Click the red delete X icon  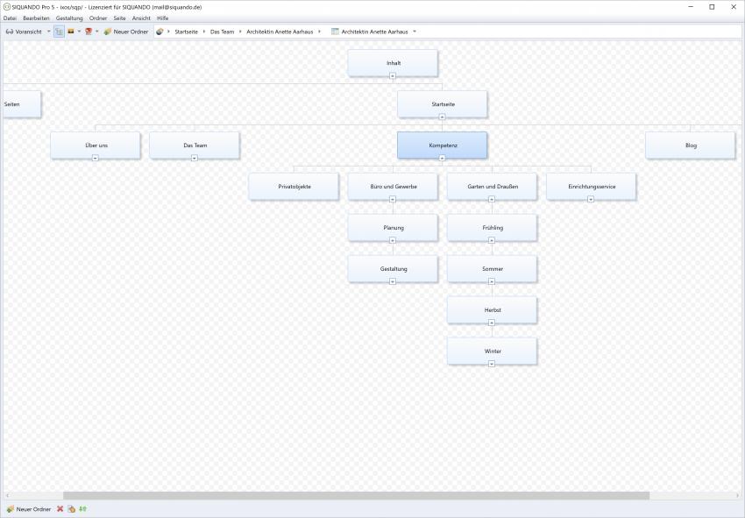pyautogui.click(x=60, y=509)
